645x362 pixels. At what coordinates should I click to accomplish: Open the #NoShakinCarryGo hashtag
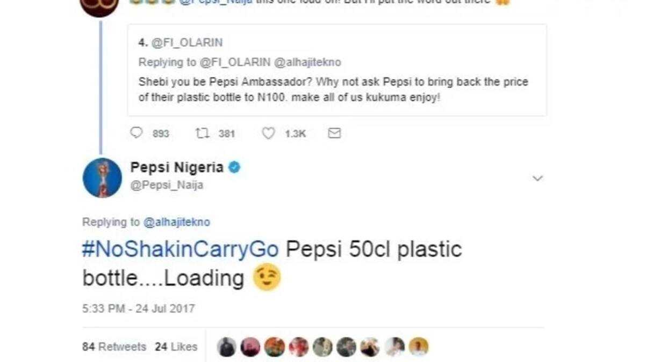click(x=181, y=249)
